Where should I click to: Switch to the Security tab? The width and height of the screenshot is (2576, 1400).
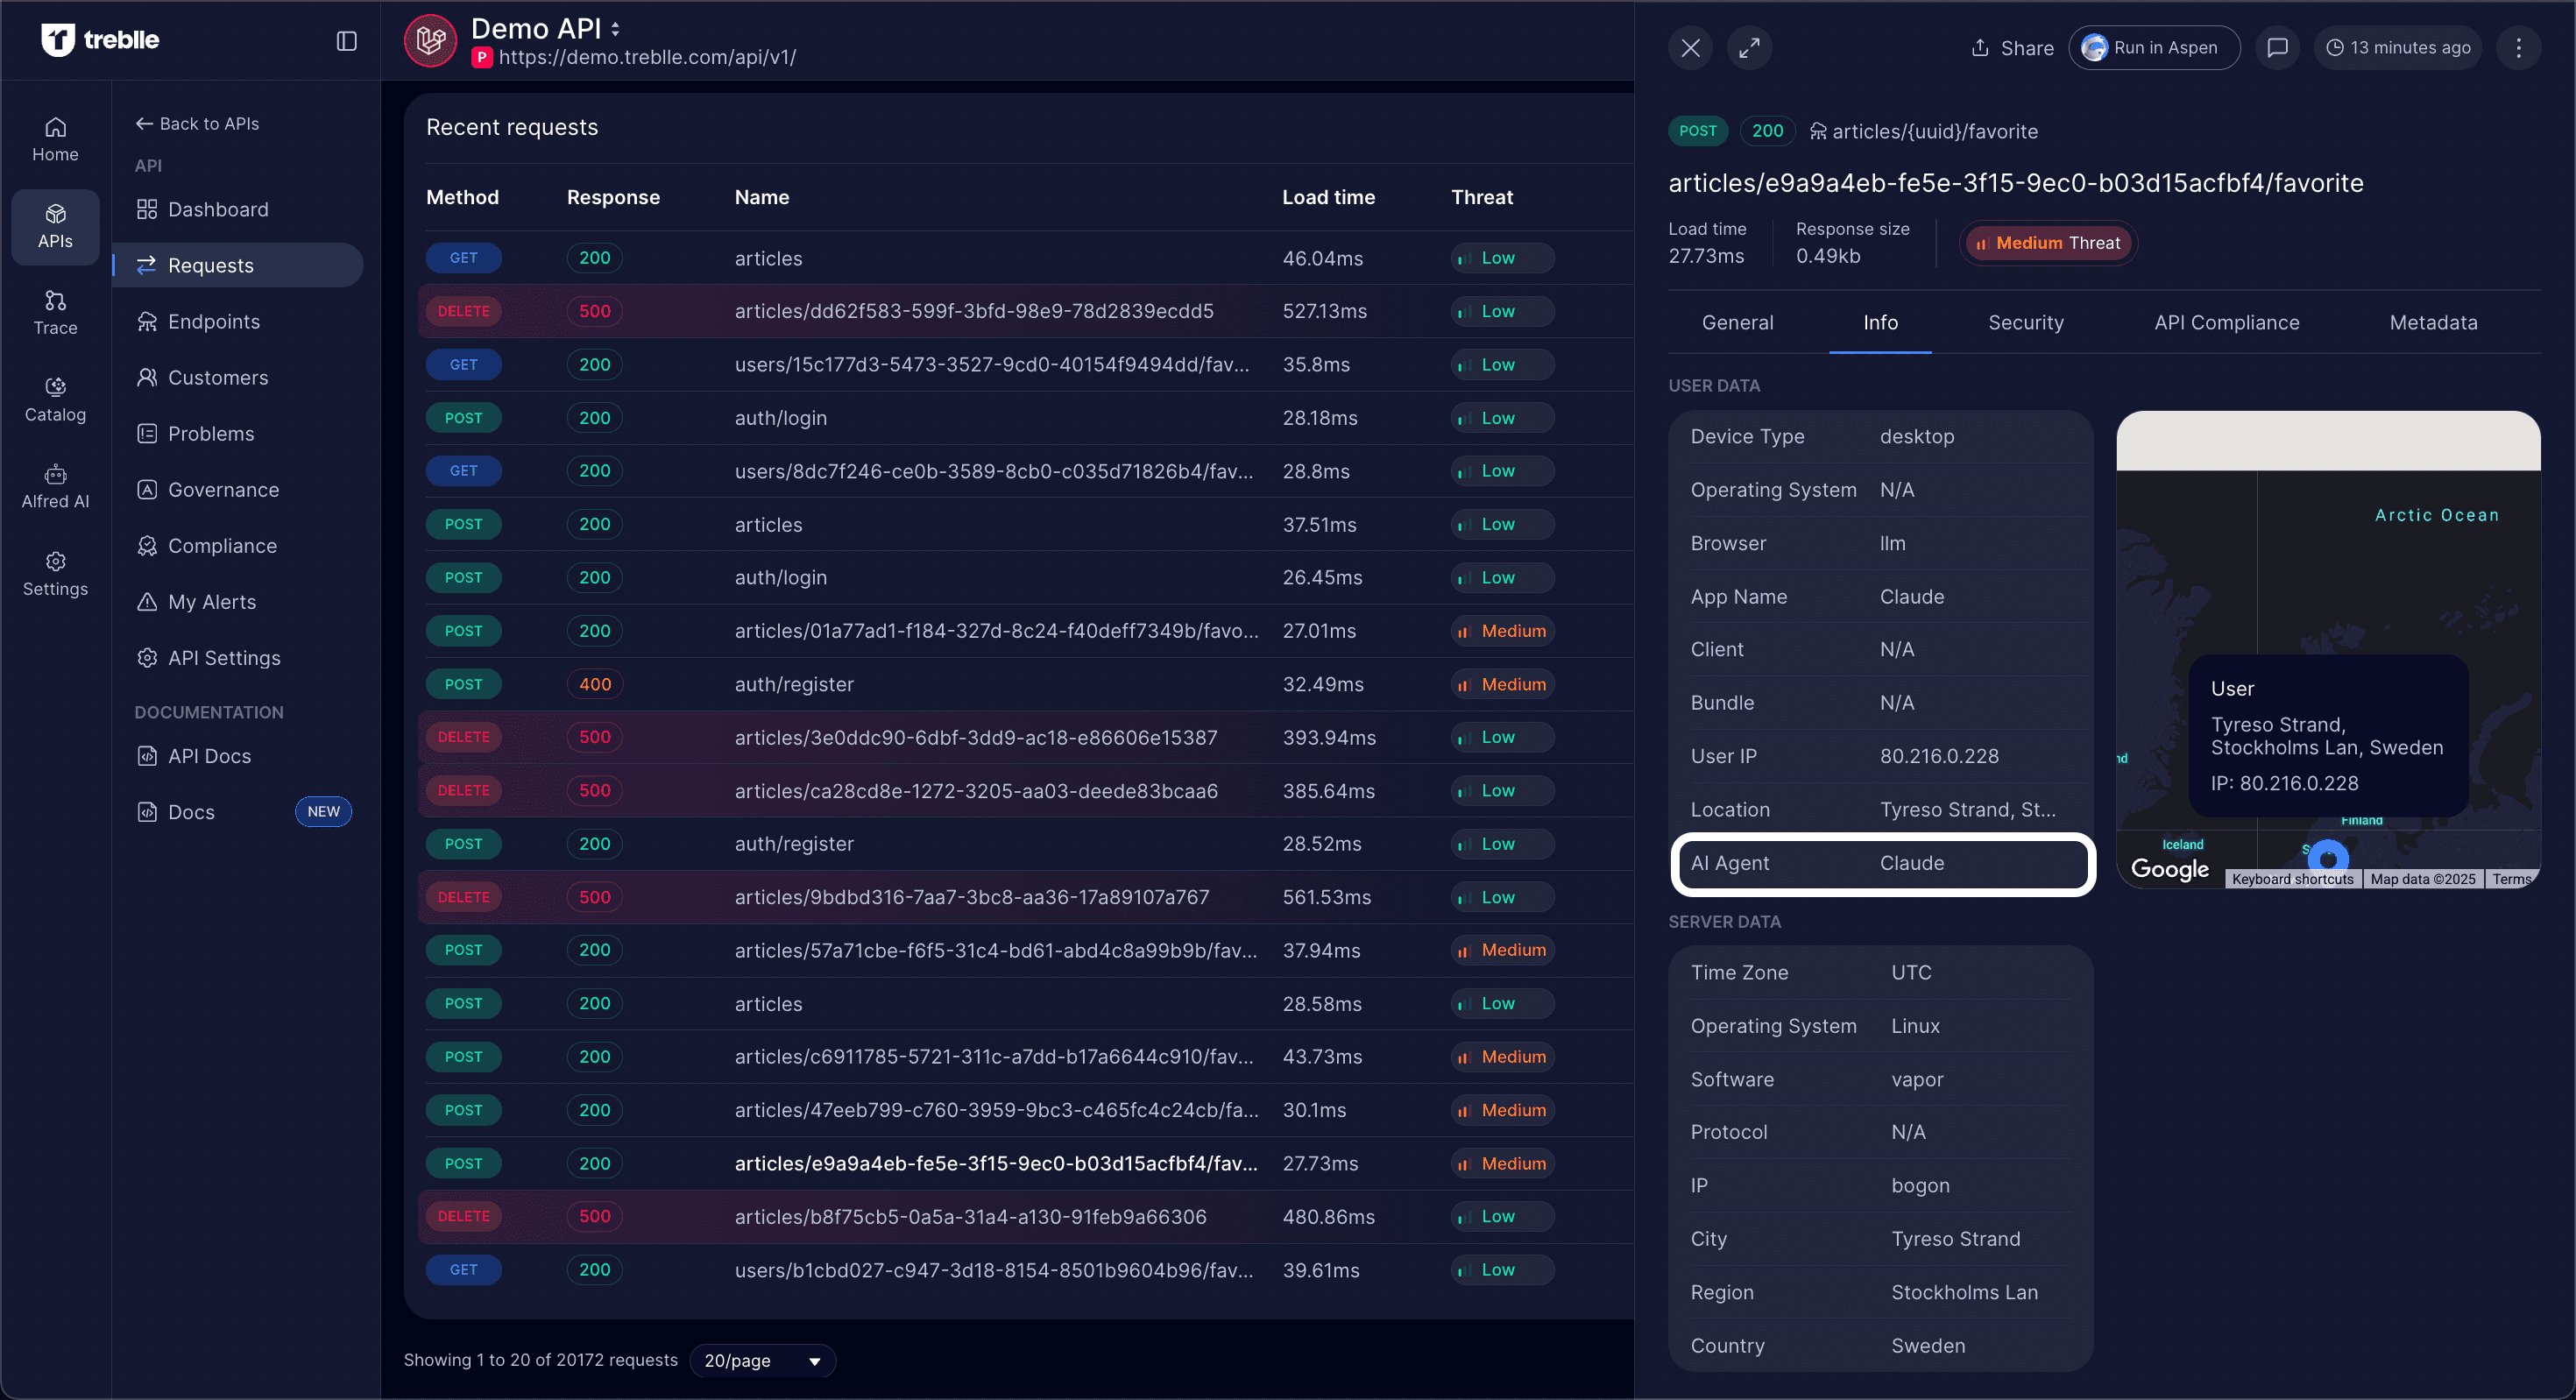[2025, 322]
